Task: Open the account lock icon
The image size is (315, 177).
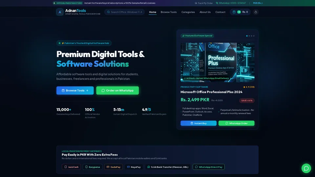Action: (256, 12)
